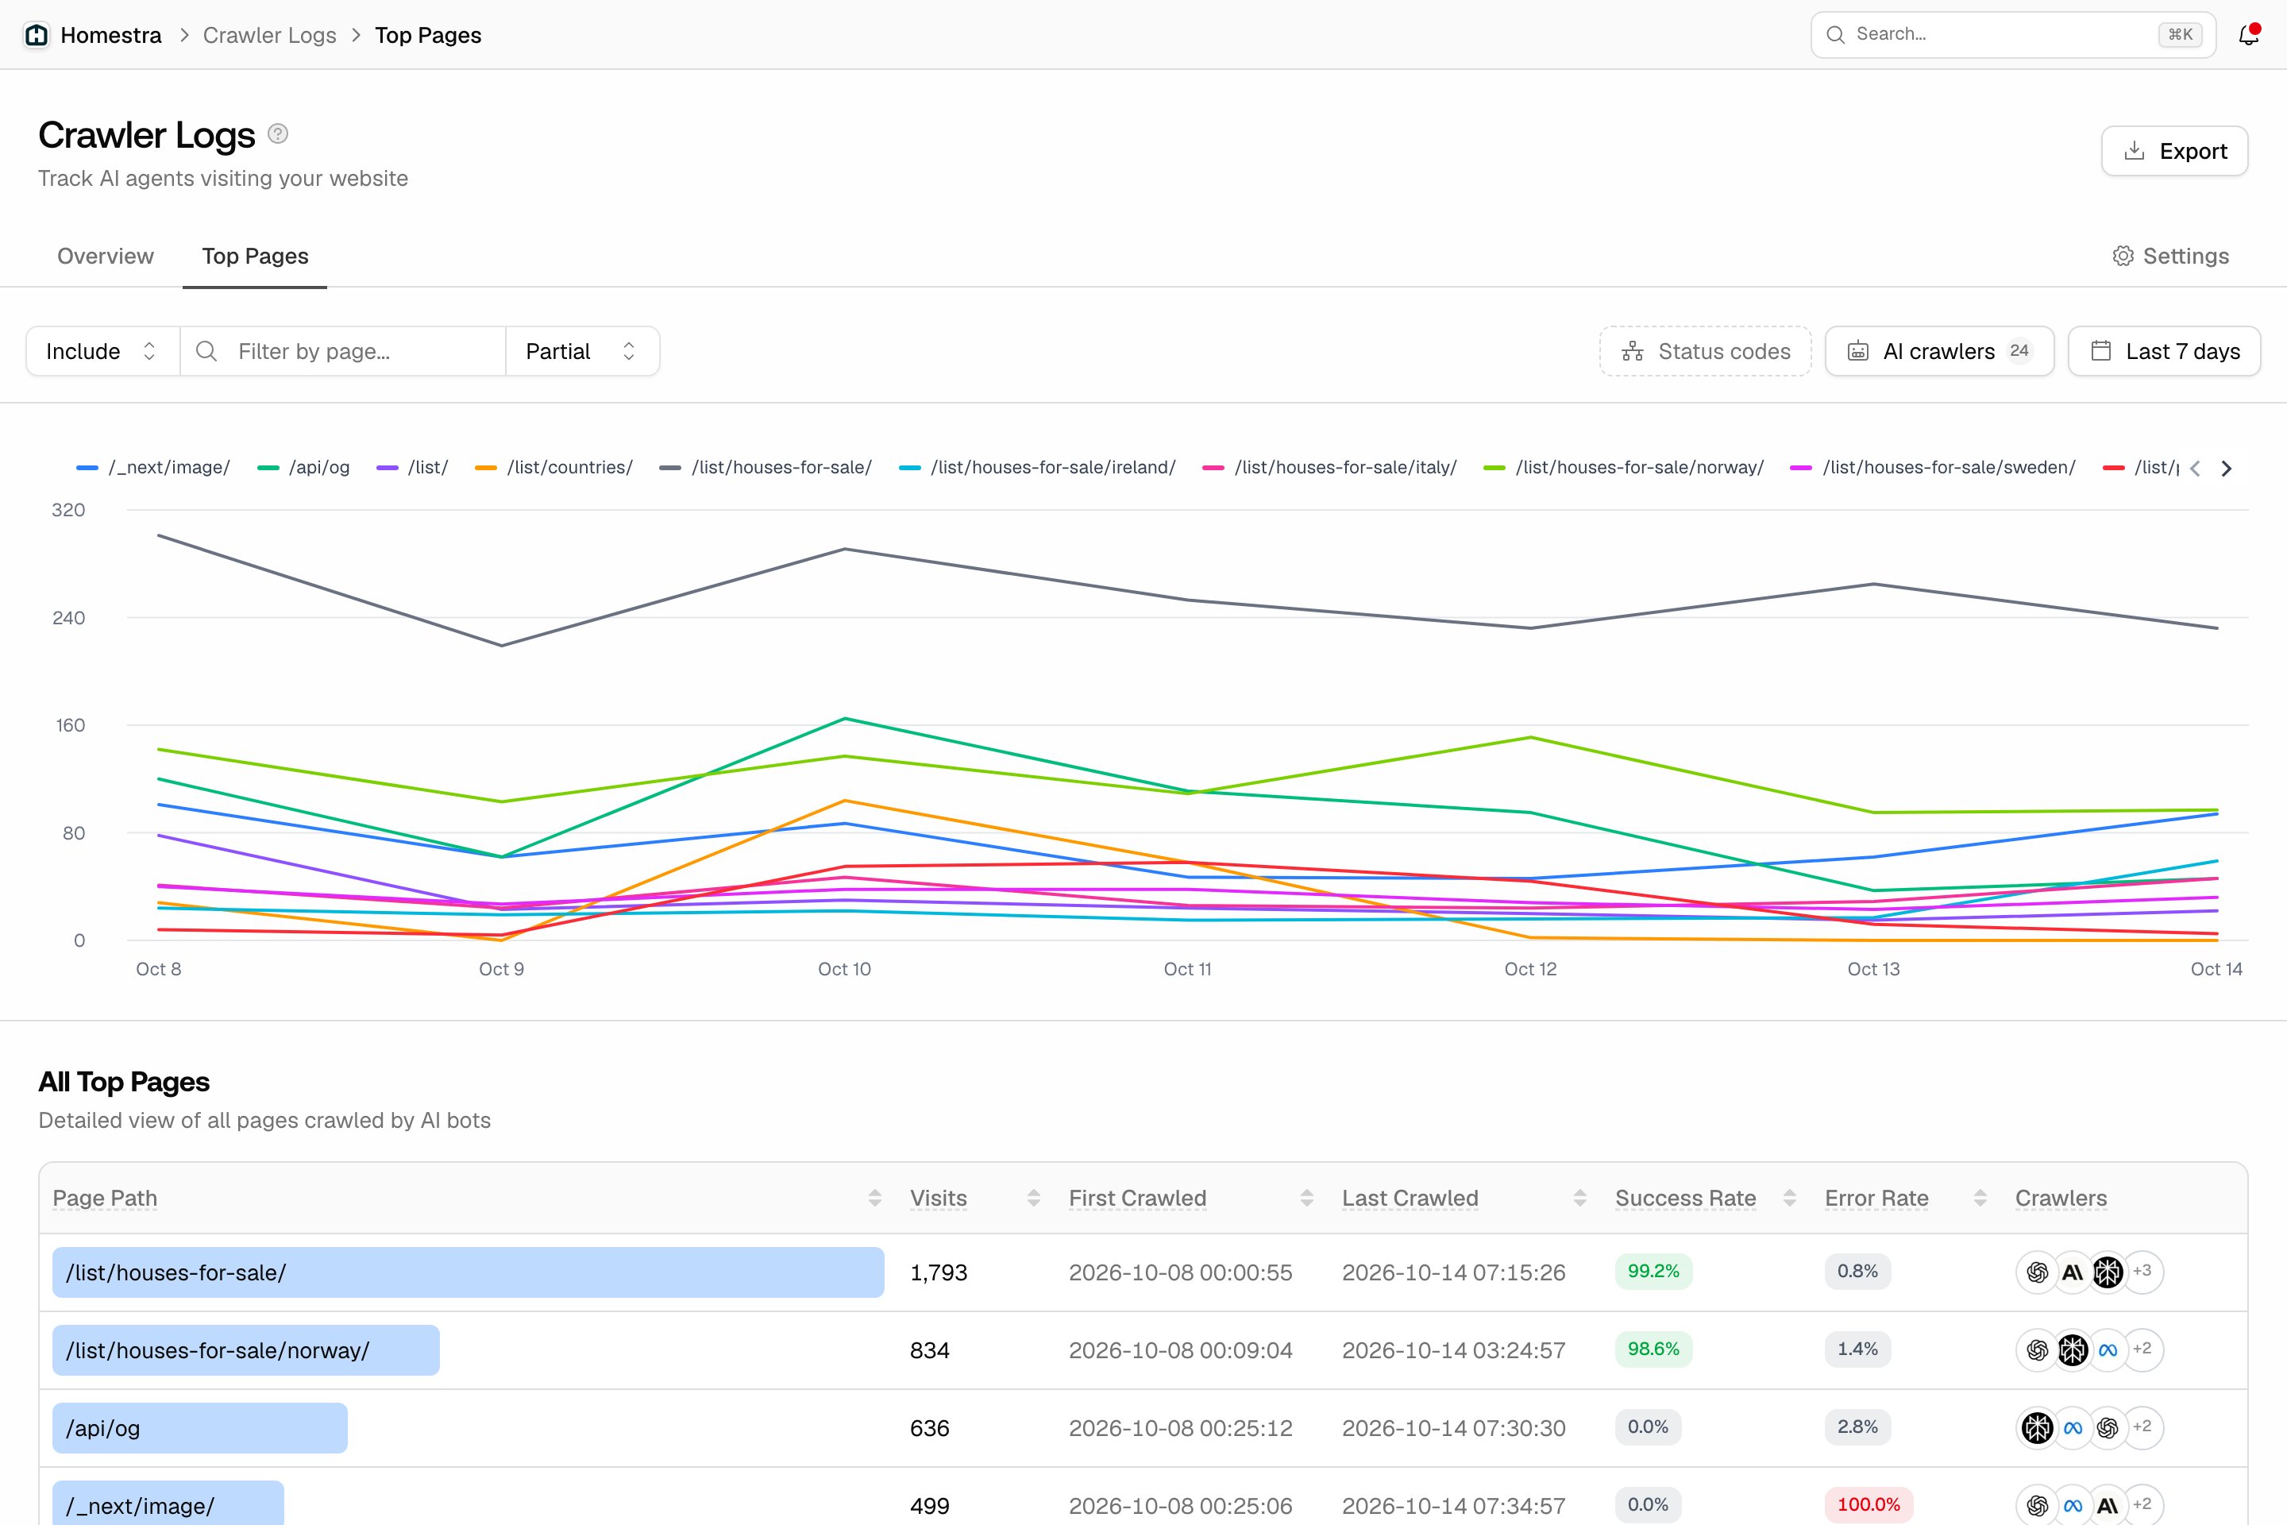This screenshot has height=1525, width=2287.
Task: Click OpenAI crawler icon in /list/houses-for-sale/ row
Action: pyautogui.click(x=2037, y=1272)
